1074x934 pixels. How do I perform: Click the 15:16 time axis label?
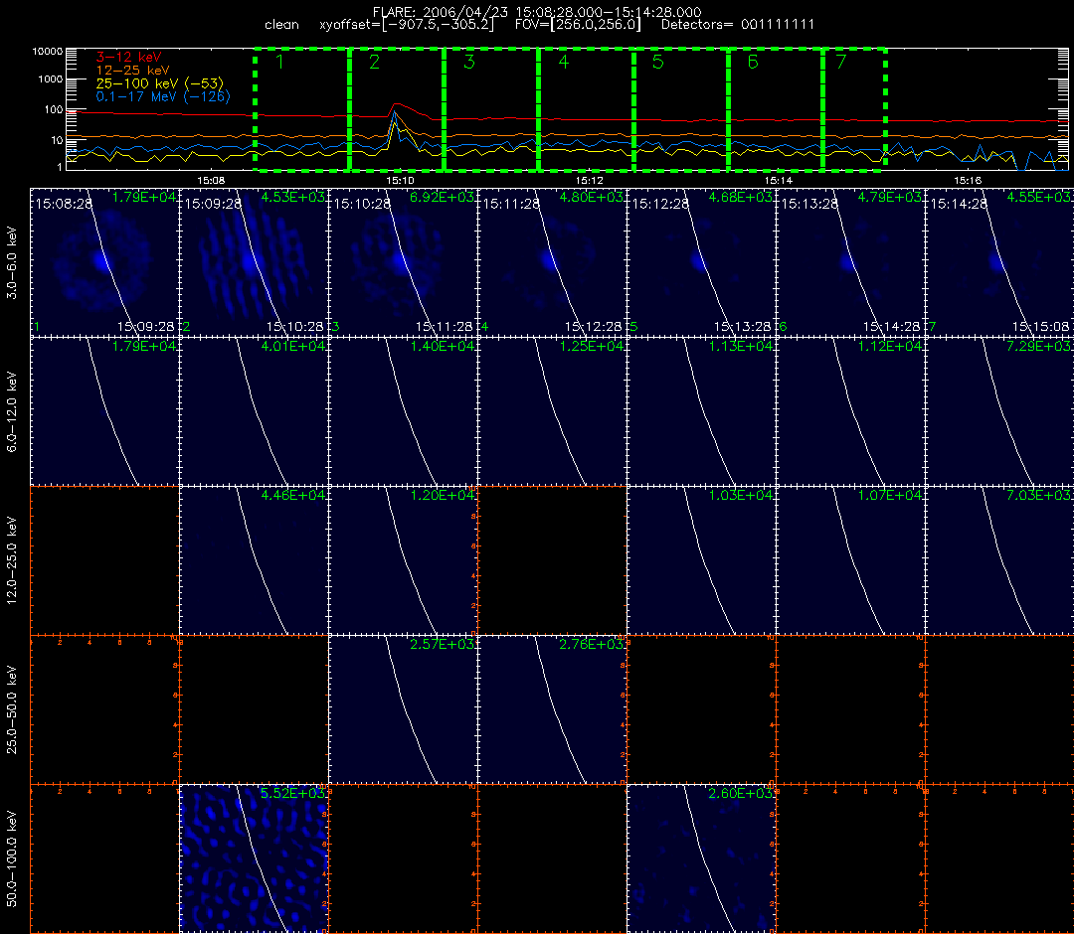[x=968, y=180]
